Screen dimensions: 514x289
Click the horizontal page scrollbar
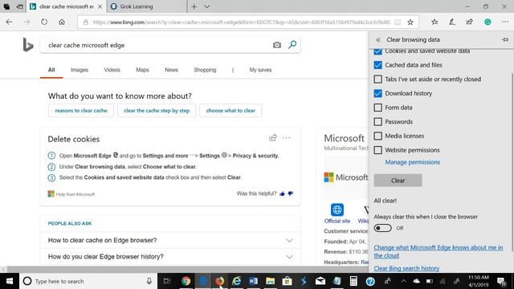(187, 270)
